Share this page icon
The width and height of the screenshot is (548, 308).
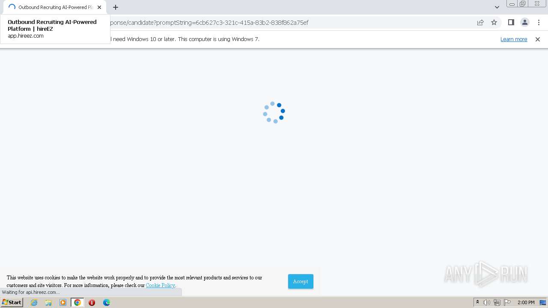point(480,23)
